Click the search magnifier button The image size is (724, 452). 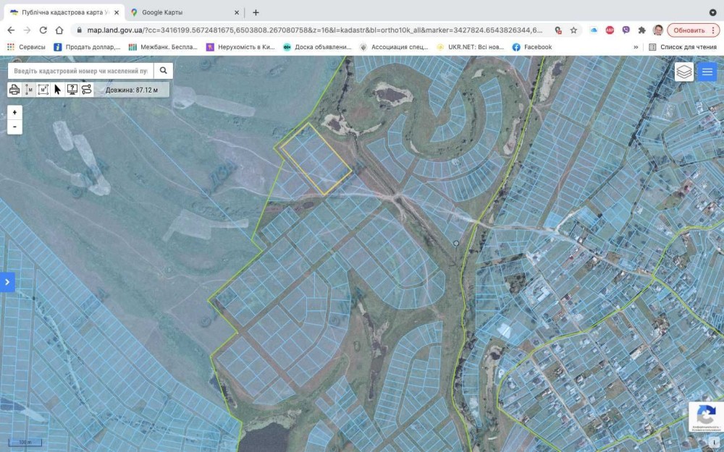pos(164,71)
